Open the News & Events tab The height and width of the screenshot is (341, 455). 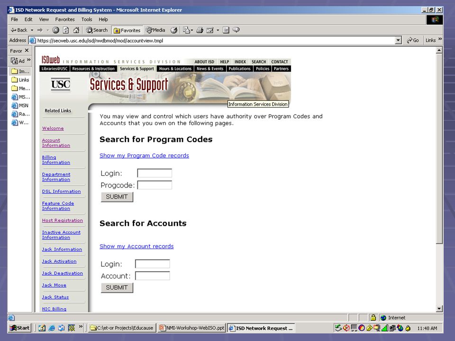click(210, 69)
